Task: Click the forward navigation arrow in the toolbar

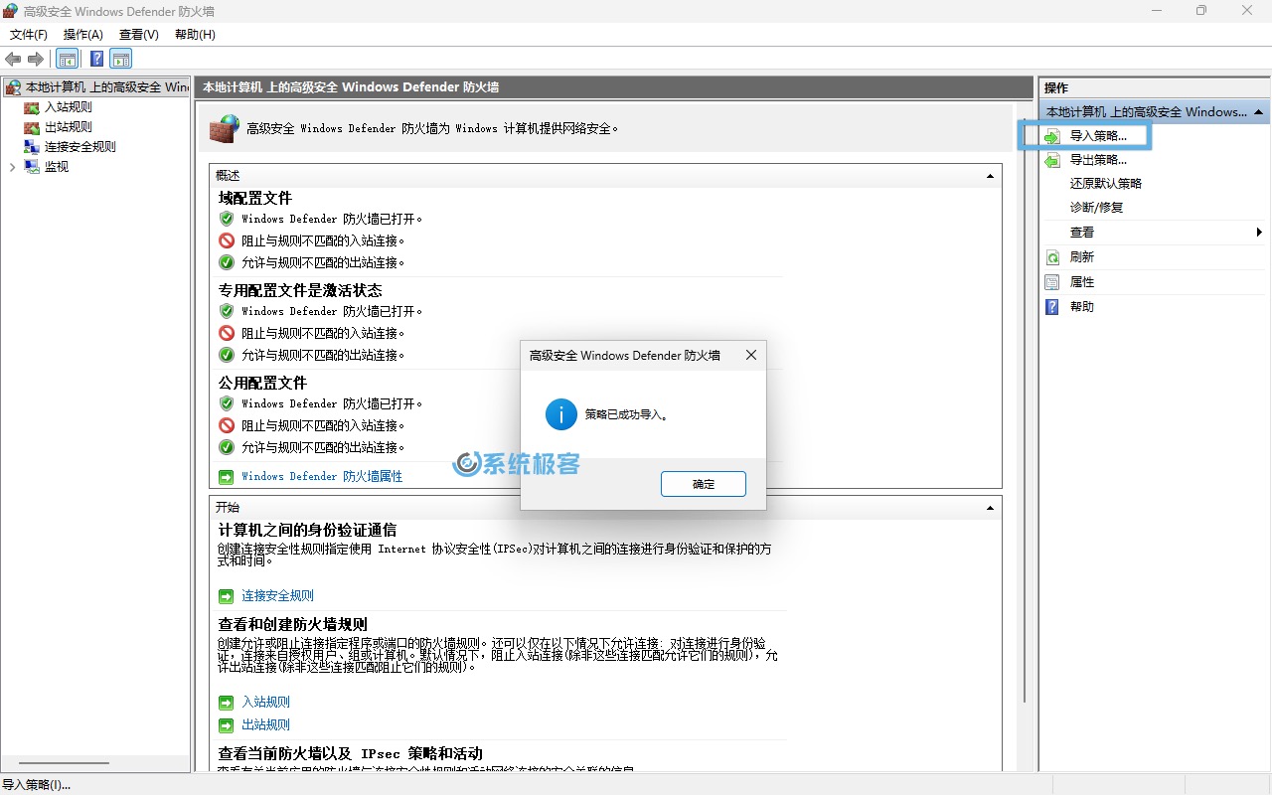Action: coord(36,58)
